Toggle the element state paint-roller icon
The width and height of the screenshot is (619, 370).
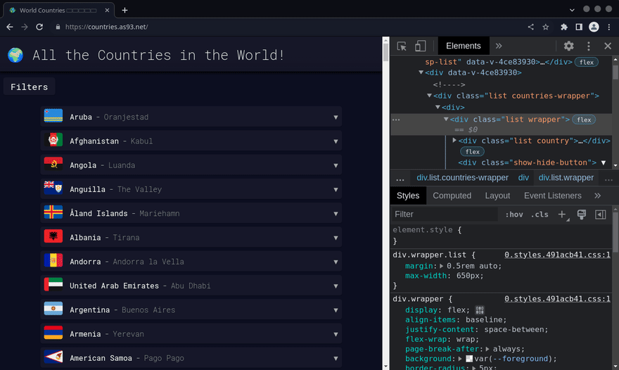coord(582,214)
